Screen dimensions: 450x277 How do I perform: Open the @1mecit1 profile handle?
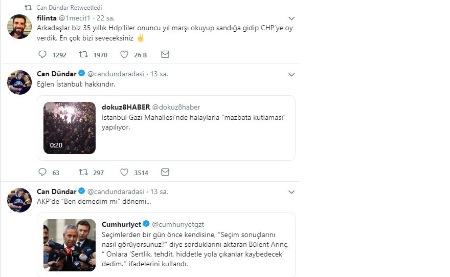(74, 18)
